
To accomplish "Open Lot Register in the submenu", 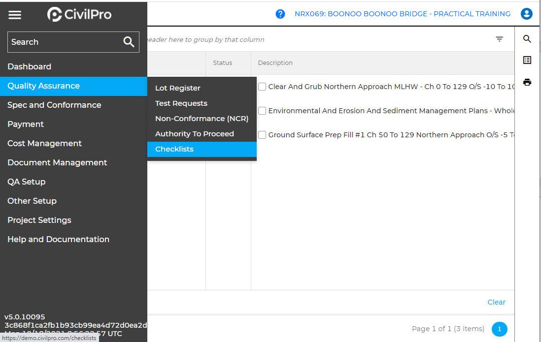I will coord(178,88).
